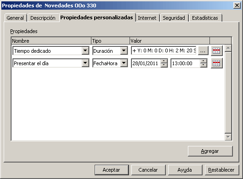Click the Nombre column header
Image resolution: width=243 pixels, height=179 pixels.
click(x=51, y=41)
